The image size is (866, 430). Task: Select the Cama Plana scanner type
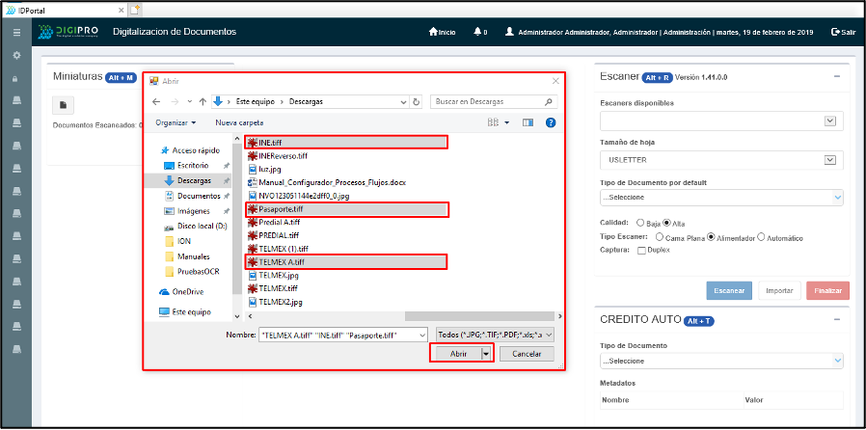660,237
